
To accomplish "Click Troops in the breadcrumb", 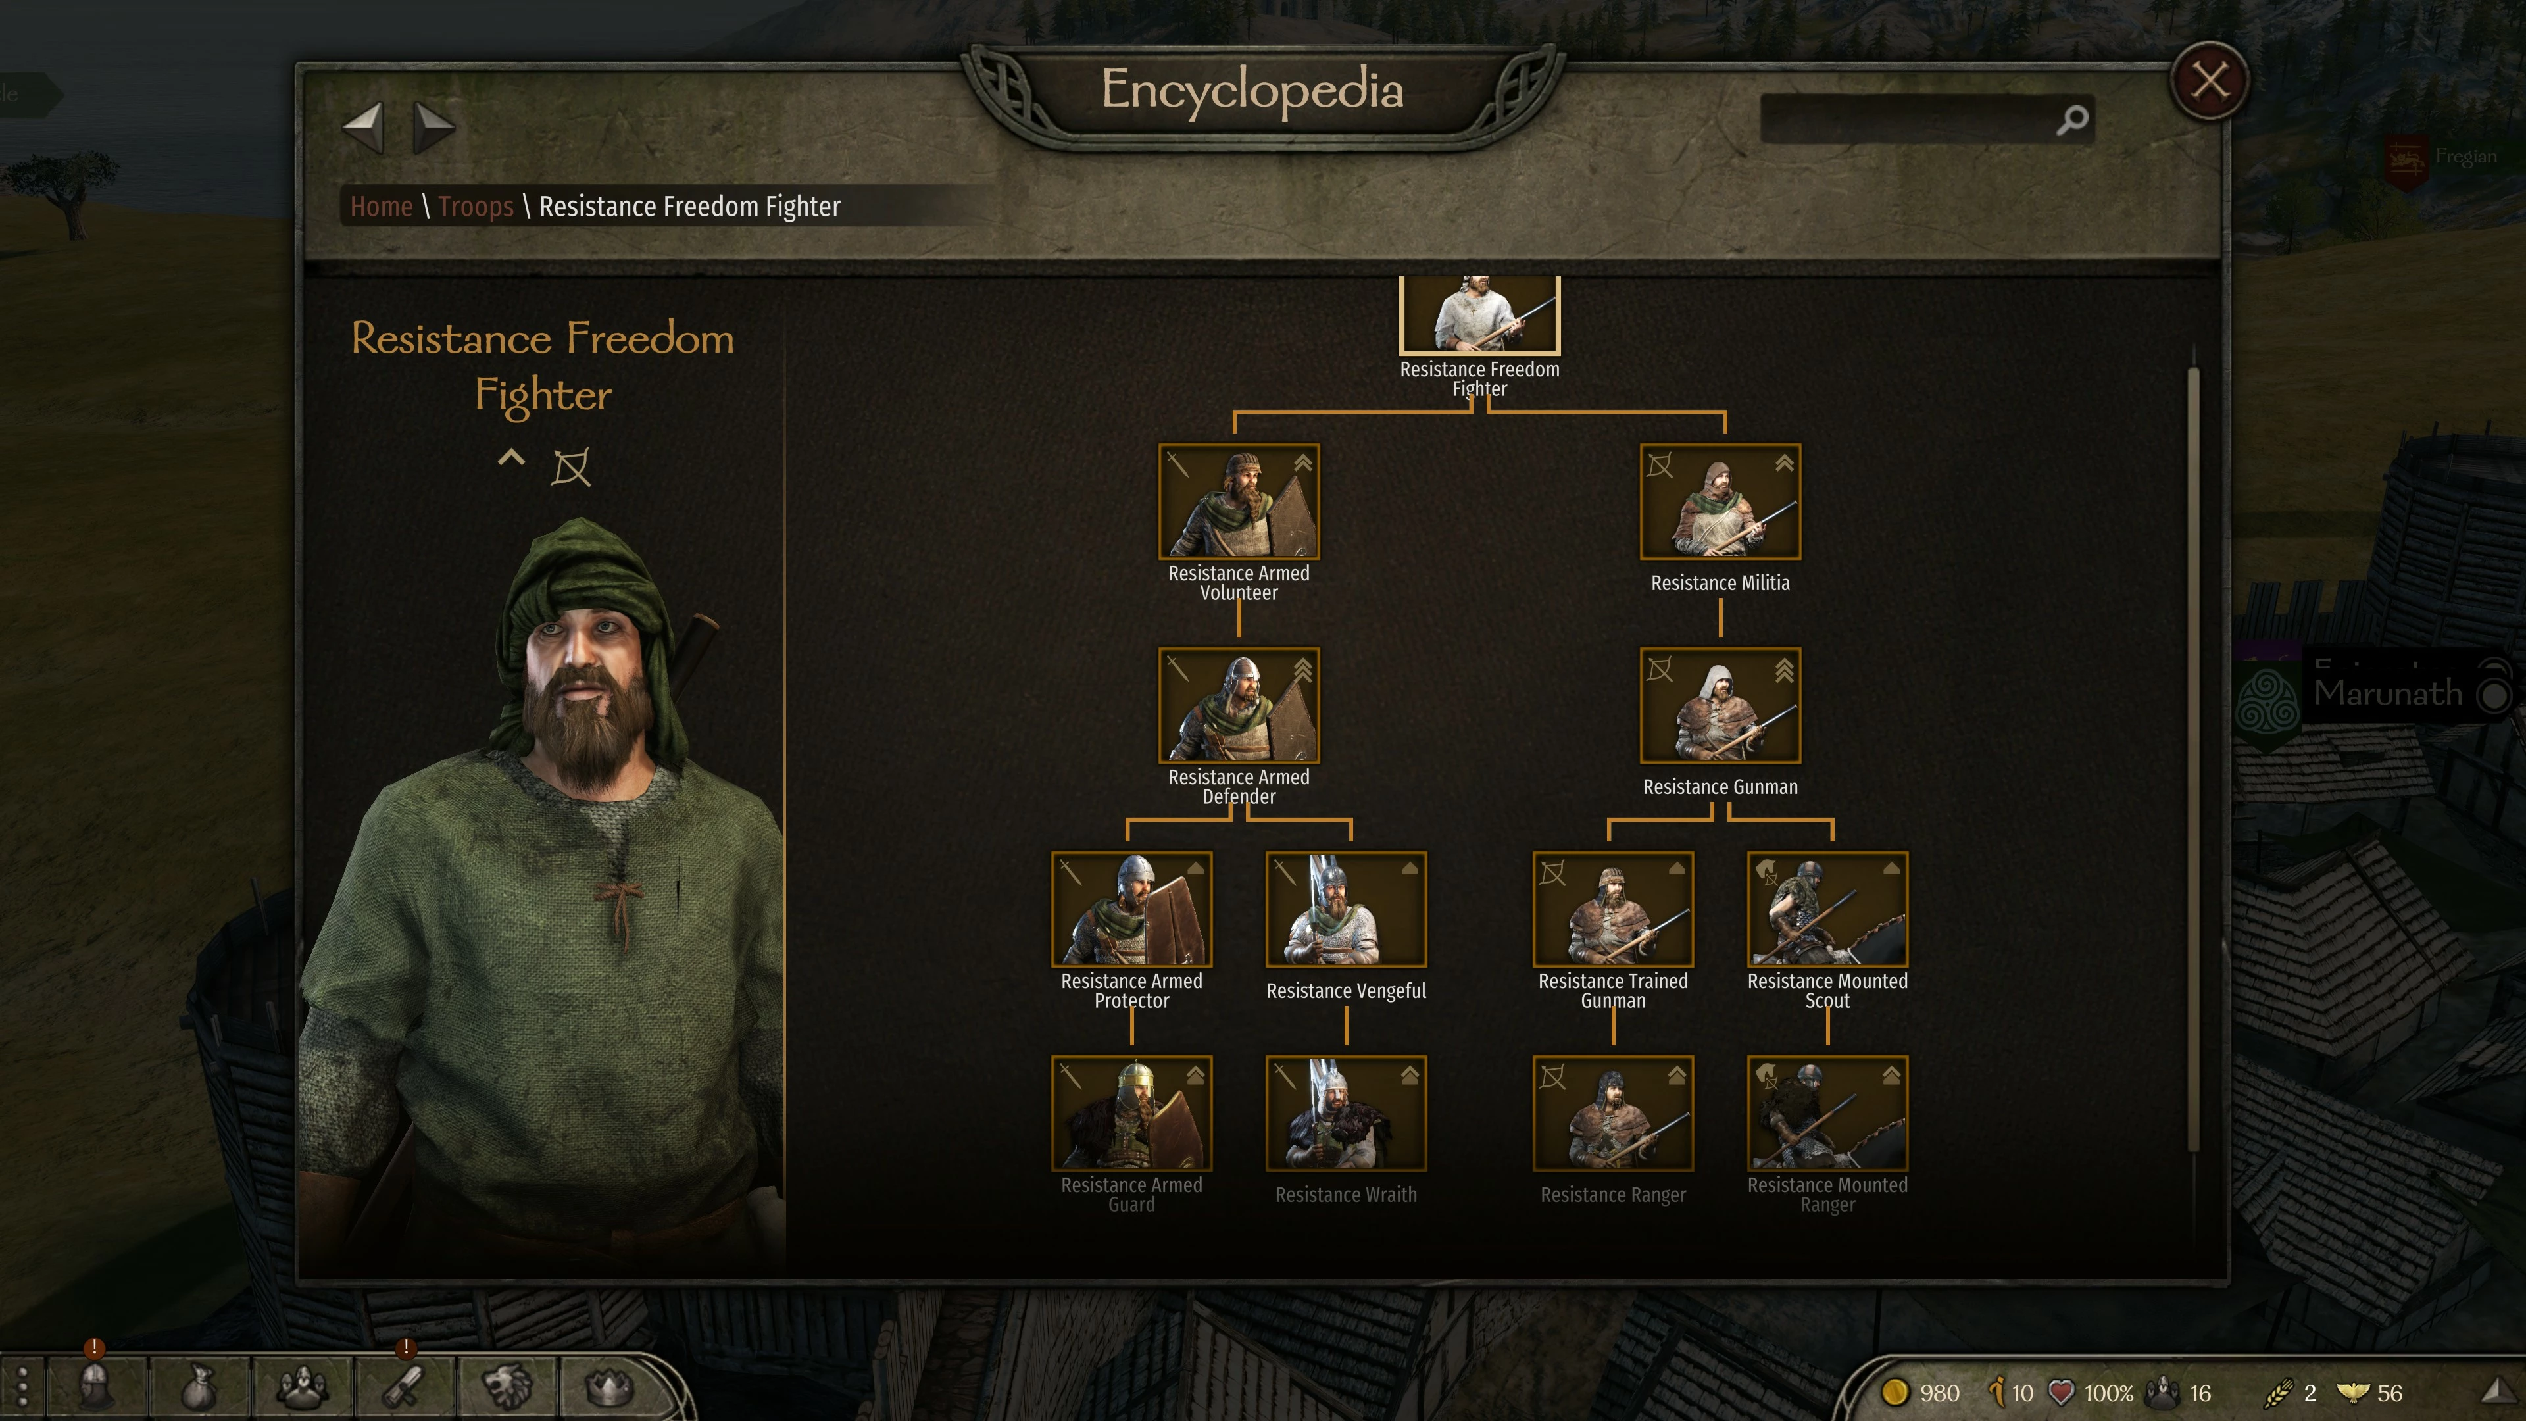I will click(x=476, y=206).
